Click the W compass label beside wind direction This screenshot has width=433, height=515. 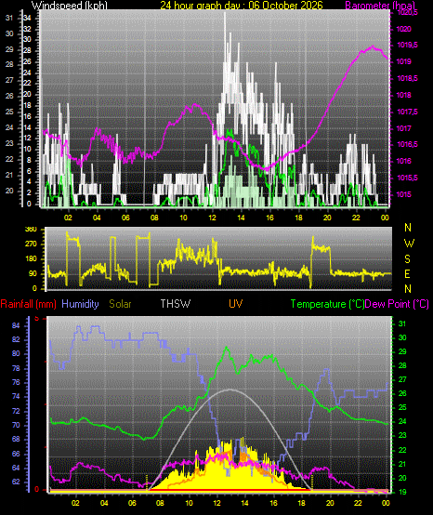pos(409,244)
